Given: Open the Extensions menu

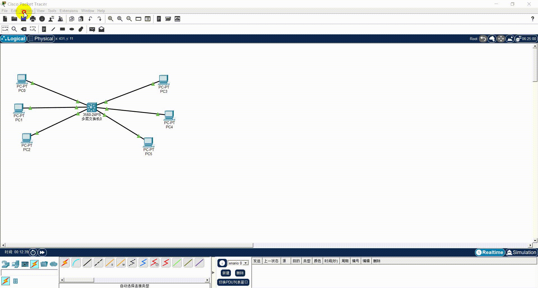Looking at the screenshot, I should pyautogui.click(x=69, y=11).
